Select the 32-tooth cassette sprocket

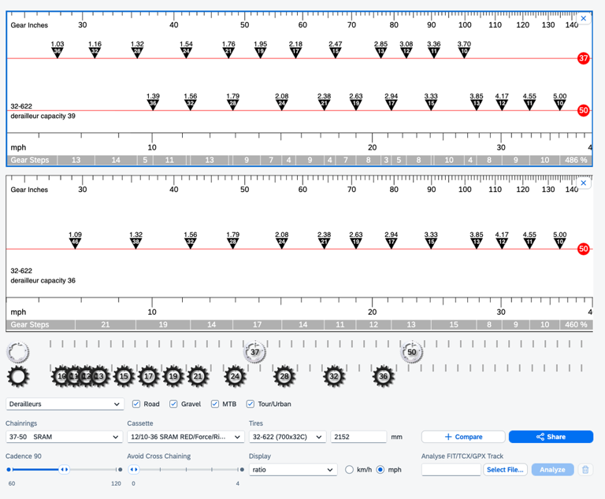pyautogui.click(x=334, y=376)
